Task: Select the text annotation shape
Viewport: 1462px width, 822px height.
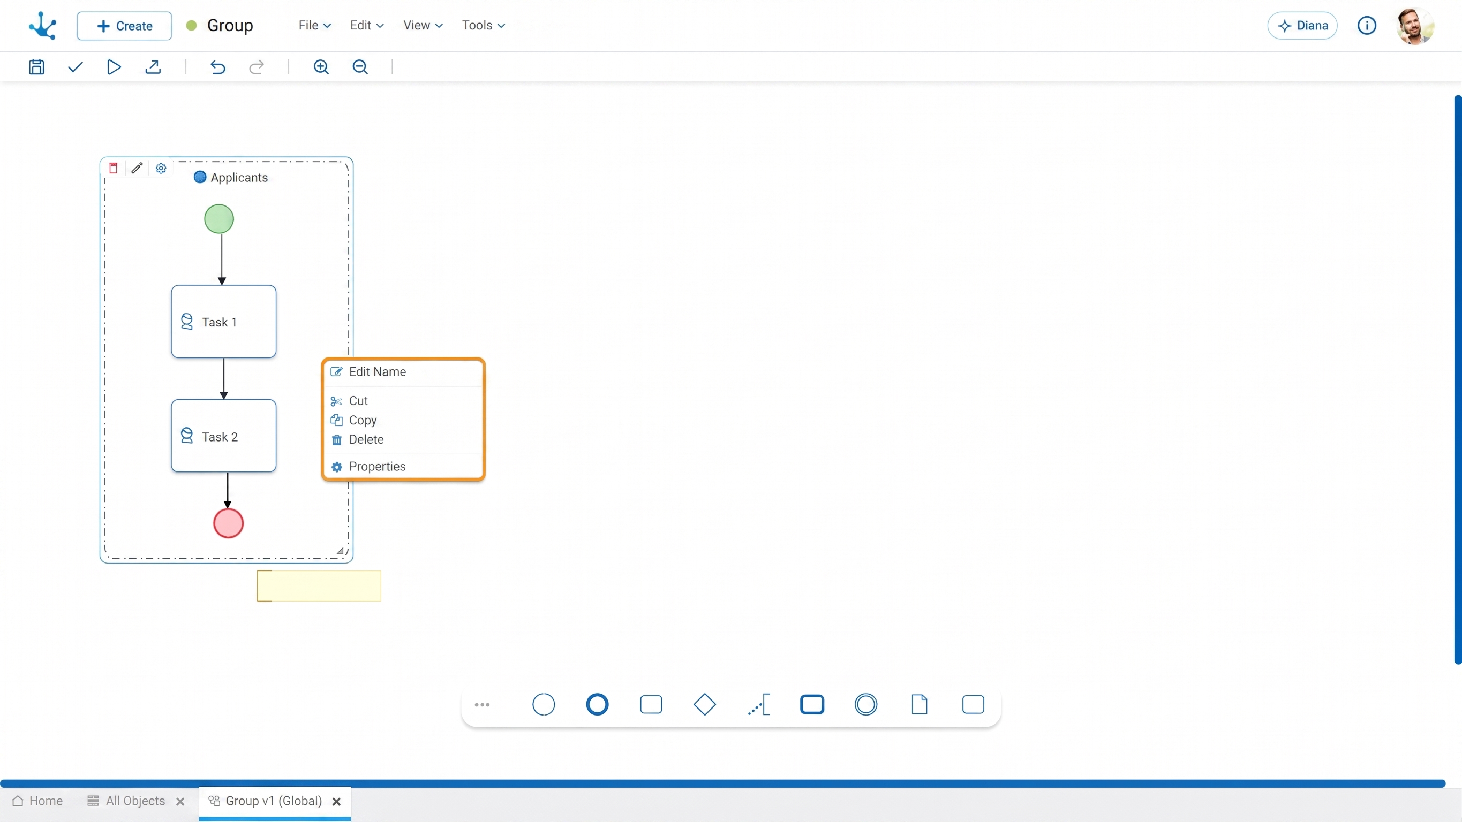Action: 759,705
